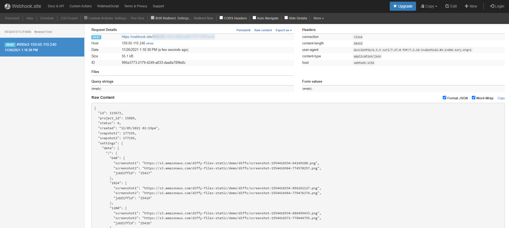The height and width of the screenshot is (228, 509).
Task: Click the REQUESTS (1/500) counter label
Action: 18,32
